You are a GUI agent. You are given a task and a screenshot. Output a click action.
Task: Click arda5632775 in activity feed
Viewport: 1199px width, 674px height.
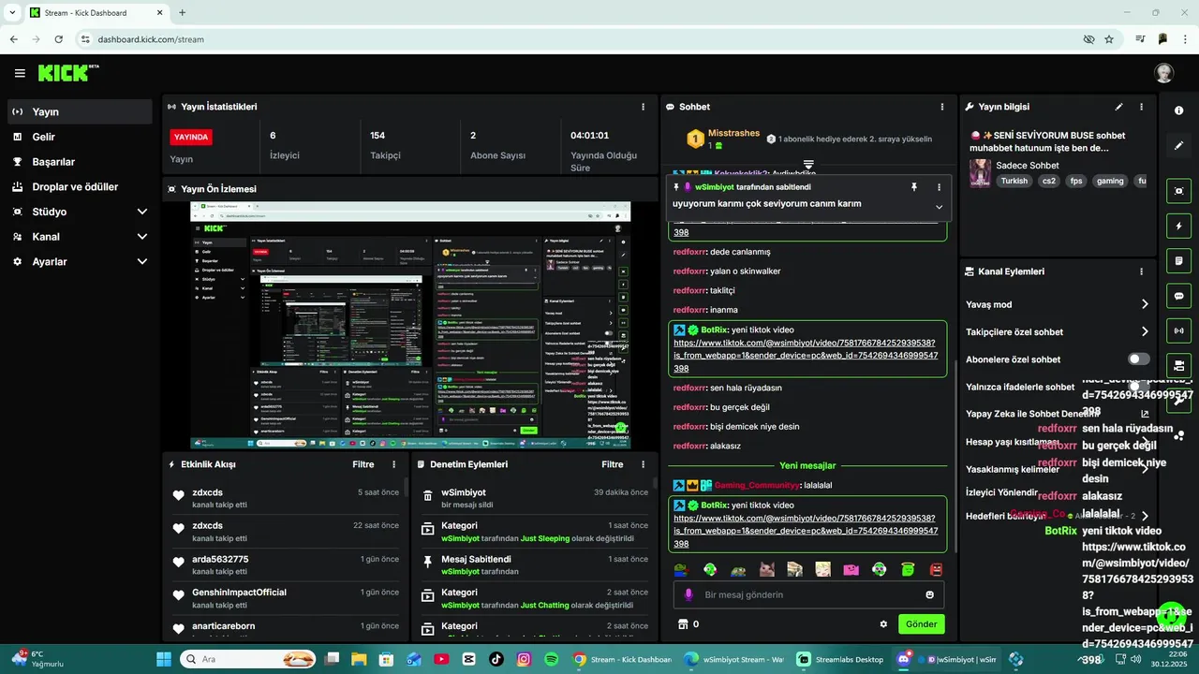[x=220, y=559]
